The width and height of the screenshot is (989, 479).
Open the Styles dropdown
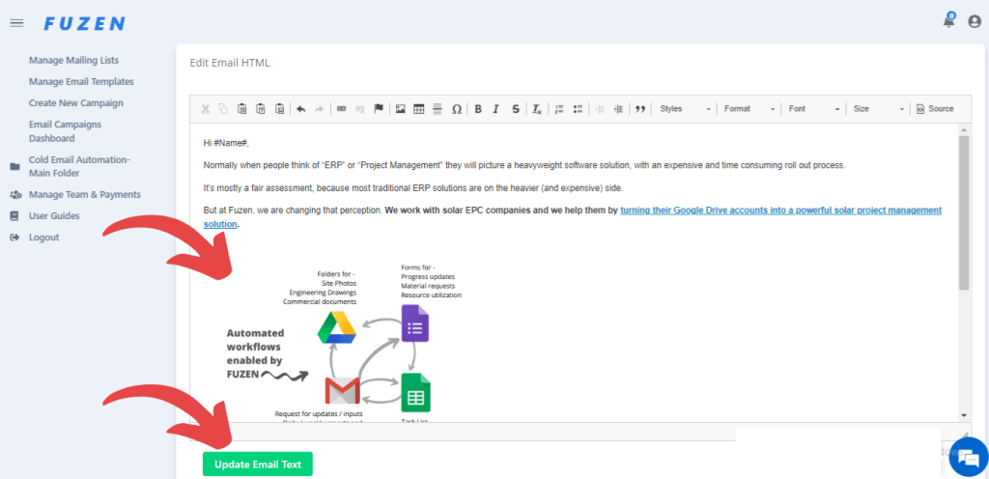685,109
